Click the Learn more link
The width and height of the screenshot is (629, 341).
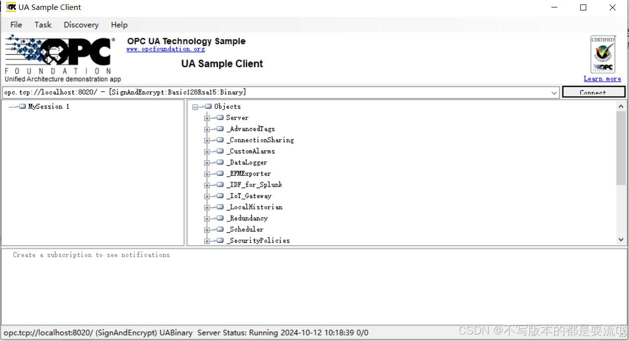(x=602, y=79)
